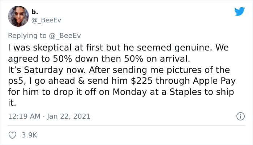This screenshot has height=145, width=253.
Task: Open the info icon beside the timestamp
Action: click(239, 117)
